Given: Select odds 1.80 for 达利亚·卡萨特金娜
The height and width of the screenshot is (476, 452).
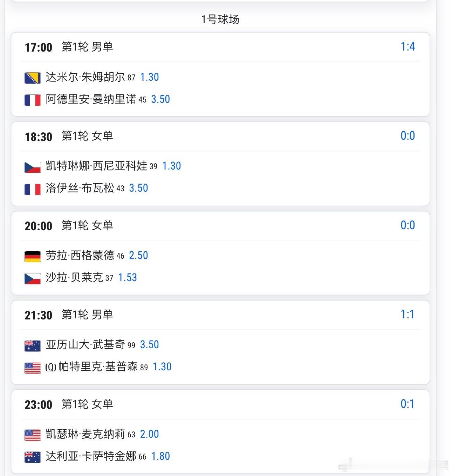Looking at the screenshot, I should [x=160, y=456].
